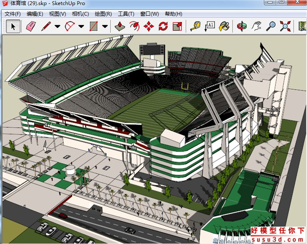Open the 视图(V) menu
Image resolution: width=307 pixels, height=244 pixels.
57,14
